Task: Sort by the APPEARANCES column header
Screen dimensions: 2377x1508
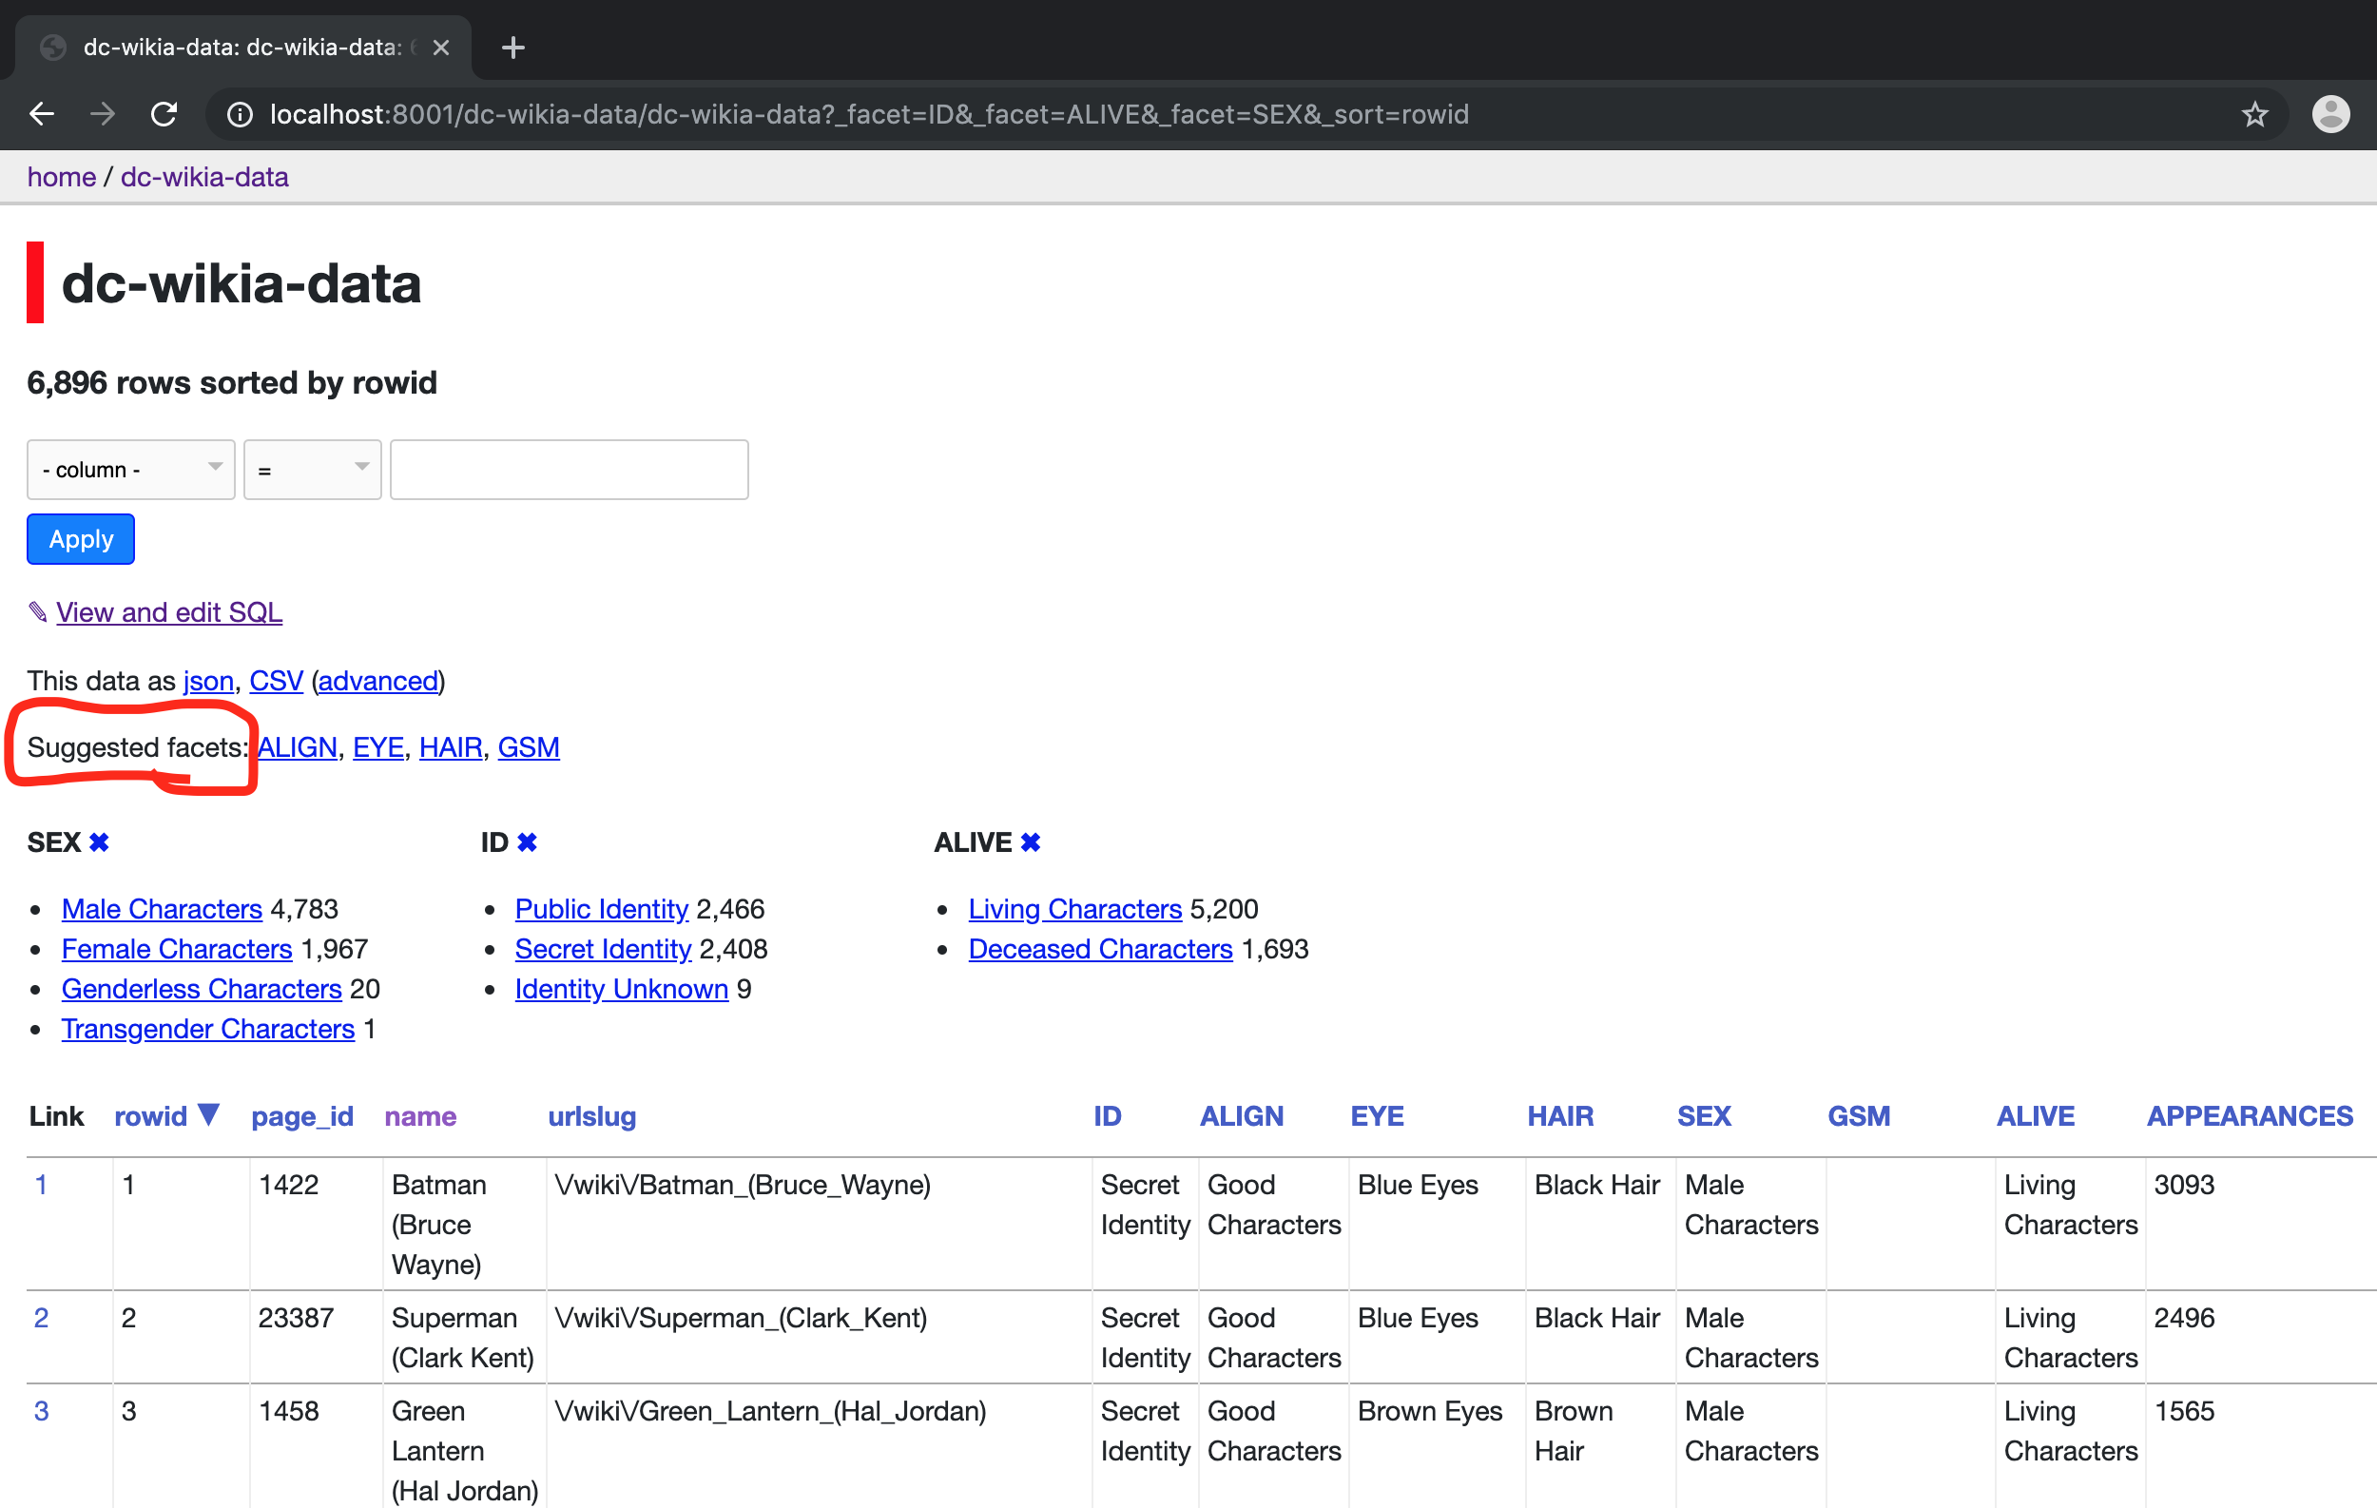Action: (2250, 1116)
